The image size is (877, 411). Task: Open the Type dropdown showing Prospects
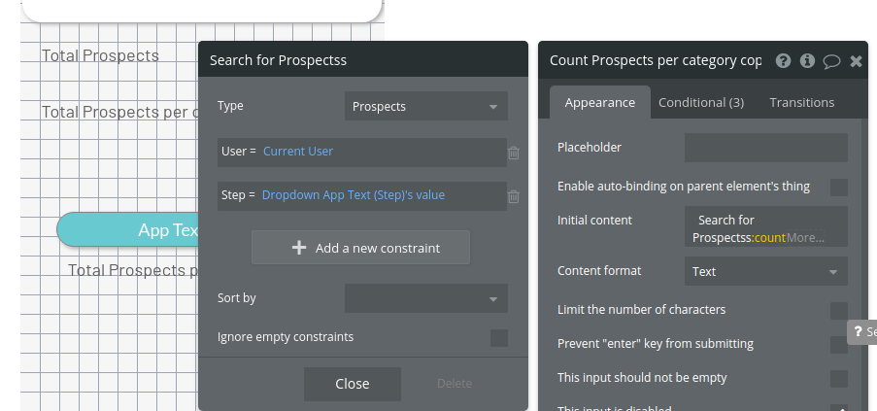point(425,106)
